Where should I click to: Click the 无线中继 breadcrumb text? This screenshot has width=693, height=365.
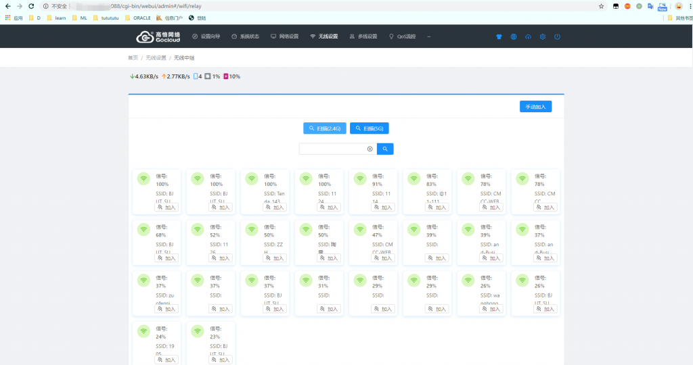pyautogui.click(x=184, y=58)
